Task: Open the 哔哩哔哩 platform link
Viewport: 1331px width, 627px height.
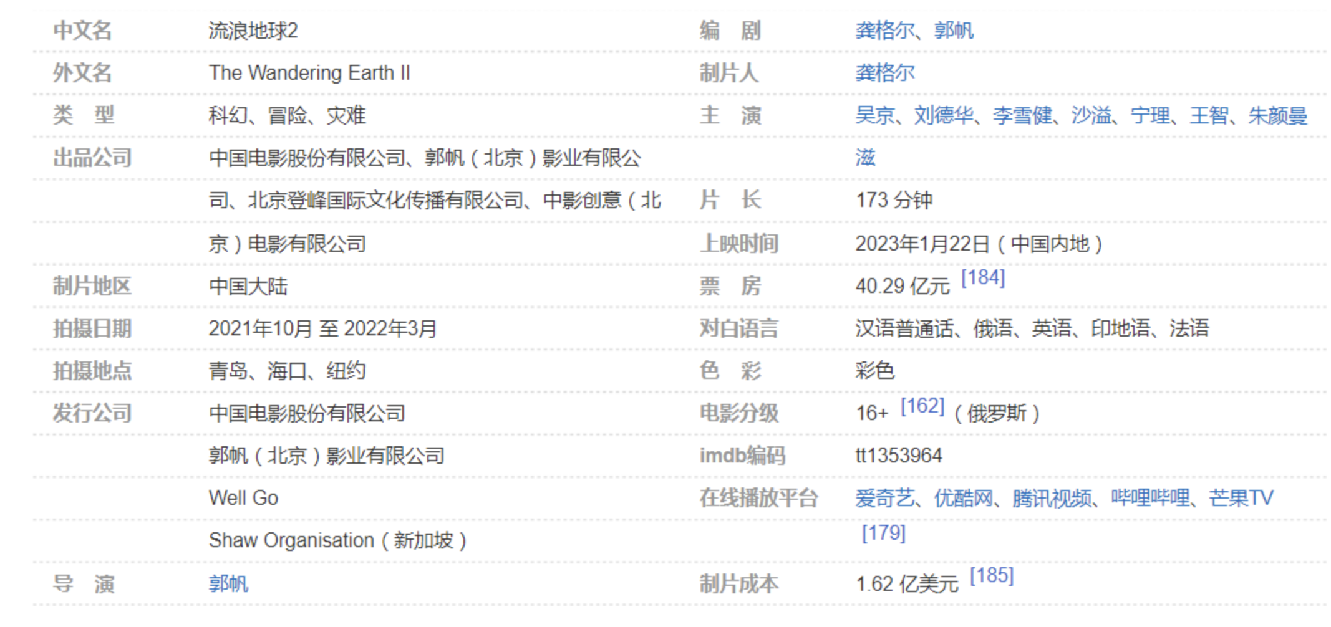Action: (1150, 497)
